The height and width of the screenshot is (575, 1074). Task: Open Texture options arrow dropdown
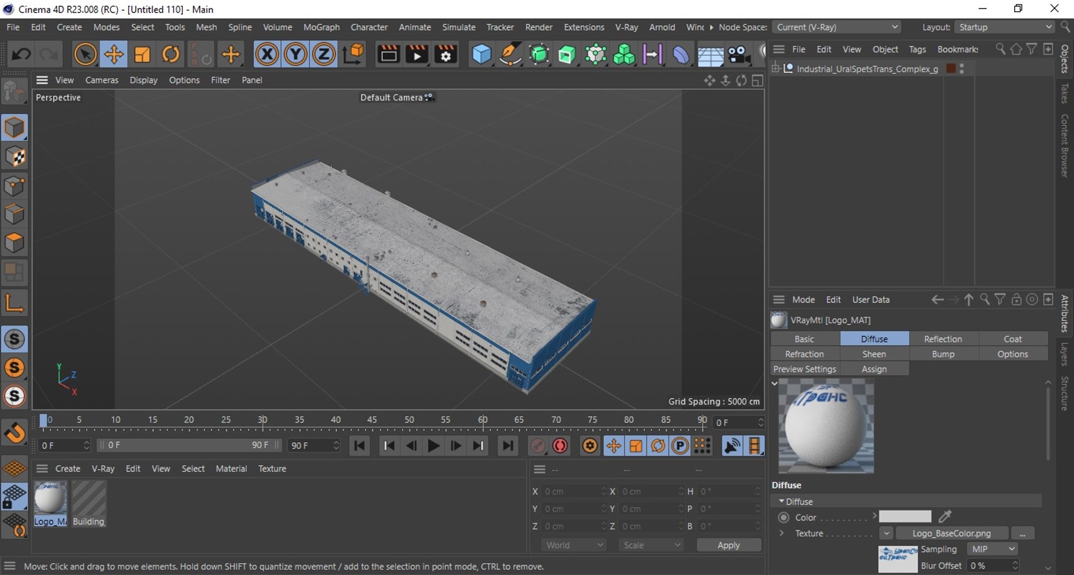pos(886,534)
